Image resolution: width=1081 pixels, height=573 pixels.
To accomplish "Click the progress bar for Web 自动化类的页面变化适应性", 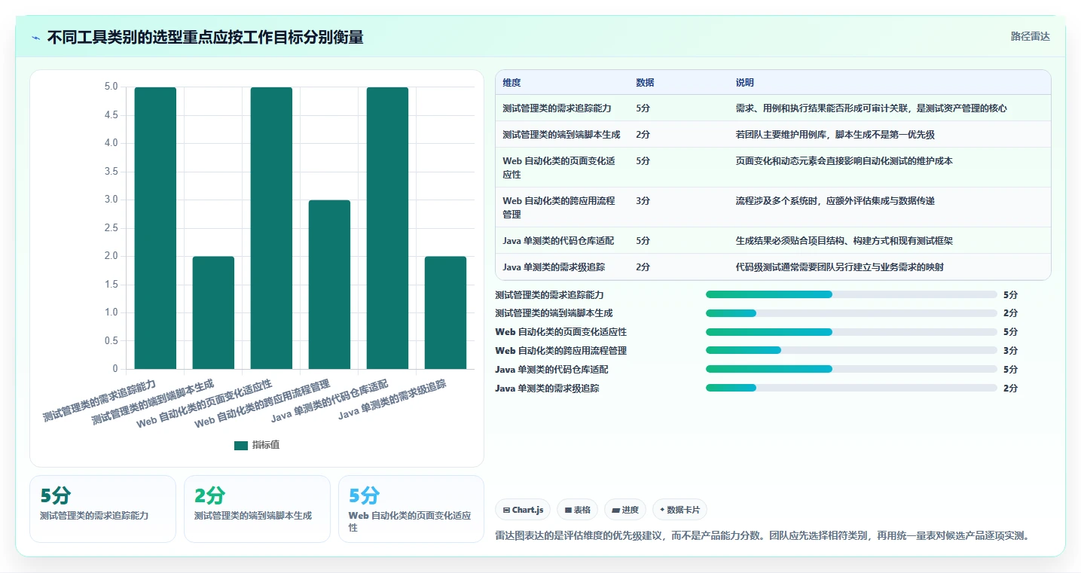I will 851,332.
